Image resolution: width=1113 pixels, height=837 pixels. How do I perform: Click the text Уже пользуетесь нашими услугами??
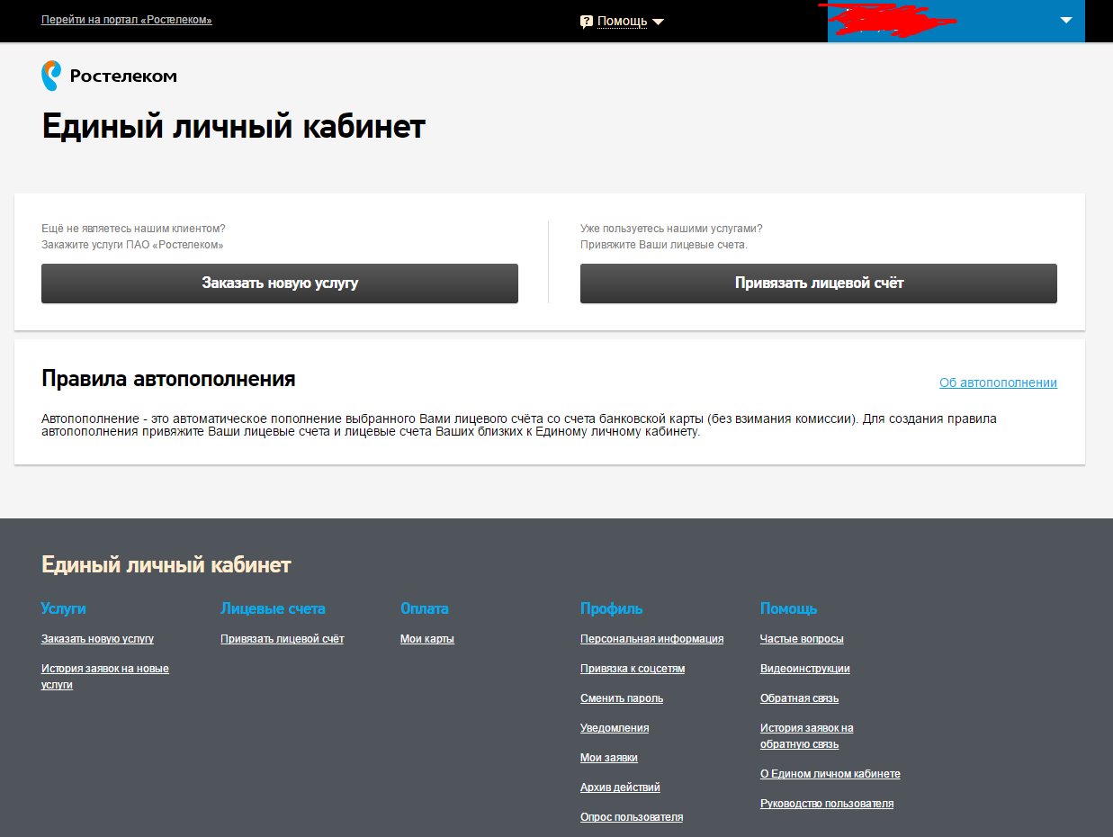pyautogui.click(x=671, y=229)
